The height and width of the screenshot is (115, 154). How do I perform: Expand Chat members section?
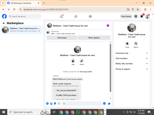(x=132, y=58)
